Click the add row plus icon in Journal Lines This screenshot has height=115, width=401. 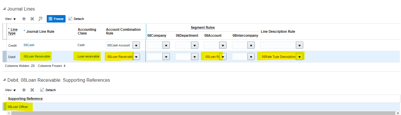click(x=24, y=19)
